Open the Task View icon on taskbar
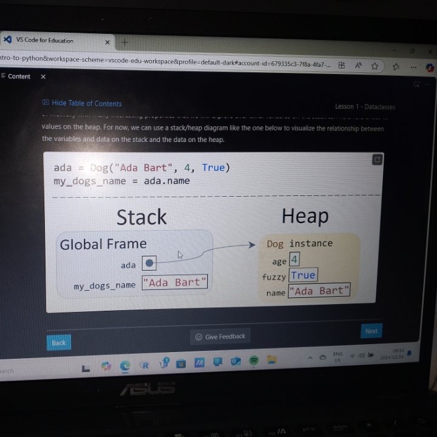This screenshot has width=437, height=437. point(86,369)
